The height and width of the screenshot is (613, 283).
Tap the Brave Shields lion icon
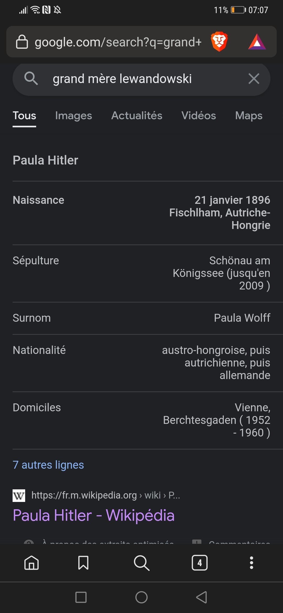click(x=219, y=42)
